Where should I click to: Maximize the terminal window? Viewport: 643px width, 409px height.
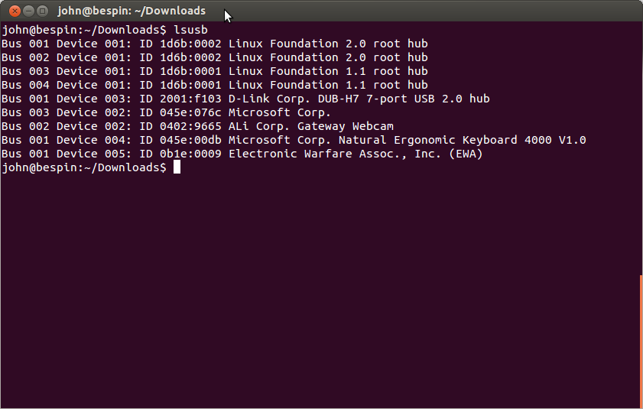click(x=43, y=11)
